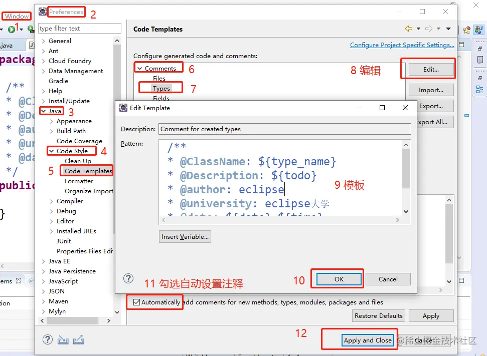Click the Back navigation arrow icon

(409, 29)
